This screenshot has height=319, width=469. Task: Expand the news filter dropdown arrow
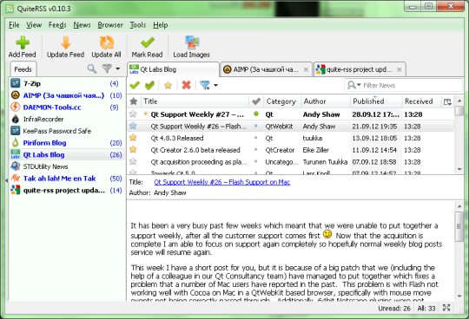[215, 86]
